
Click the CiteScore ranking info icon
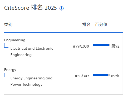point(61,8)
